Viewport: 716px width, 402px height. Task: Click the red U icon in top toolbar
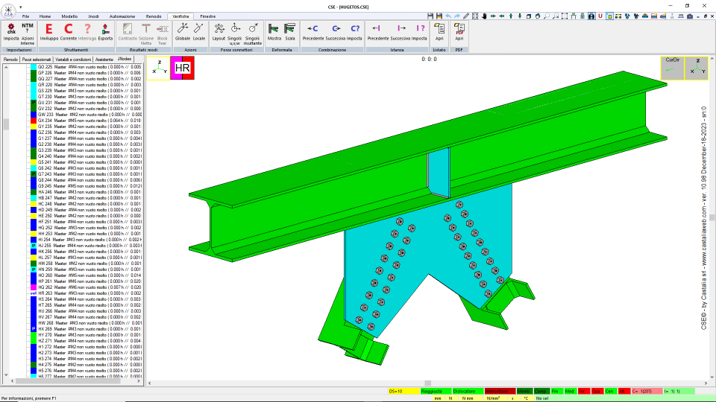(600, 16)
